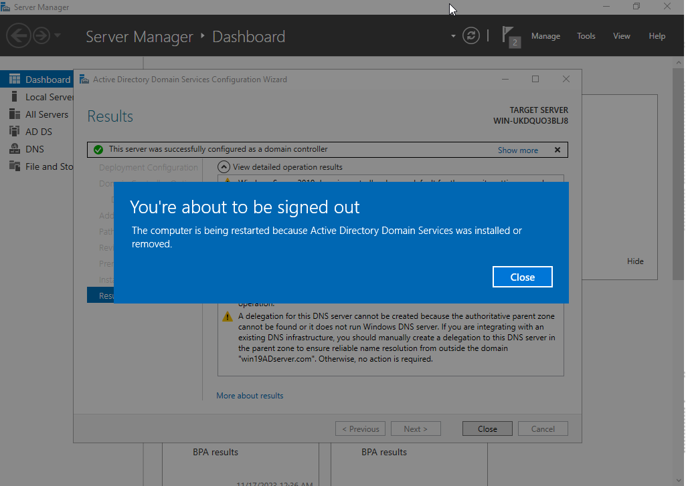Image resolution: width=686 pixels, height=486 pixels.
Task: Select DNS in the sidebar
Action: point(37,149)
